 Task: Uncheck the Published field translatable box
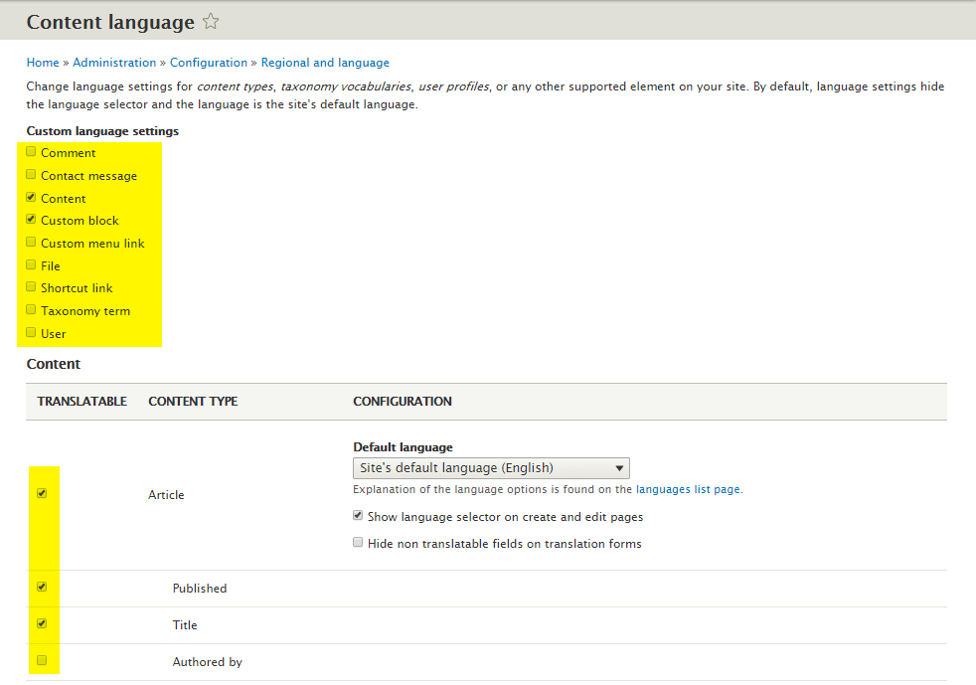[x=42, y=587]
